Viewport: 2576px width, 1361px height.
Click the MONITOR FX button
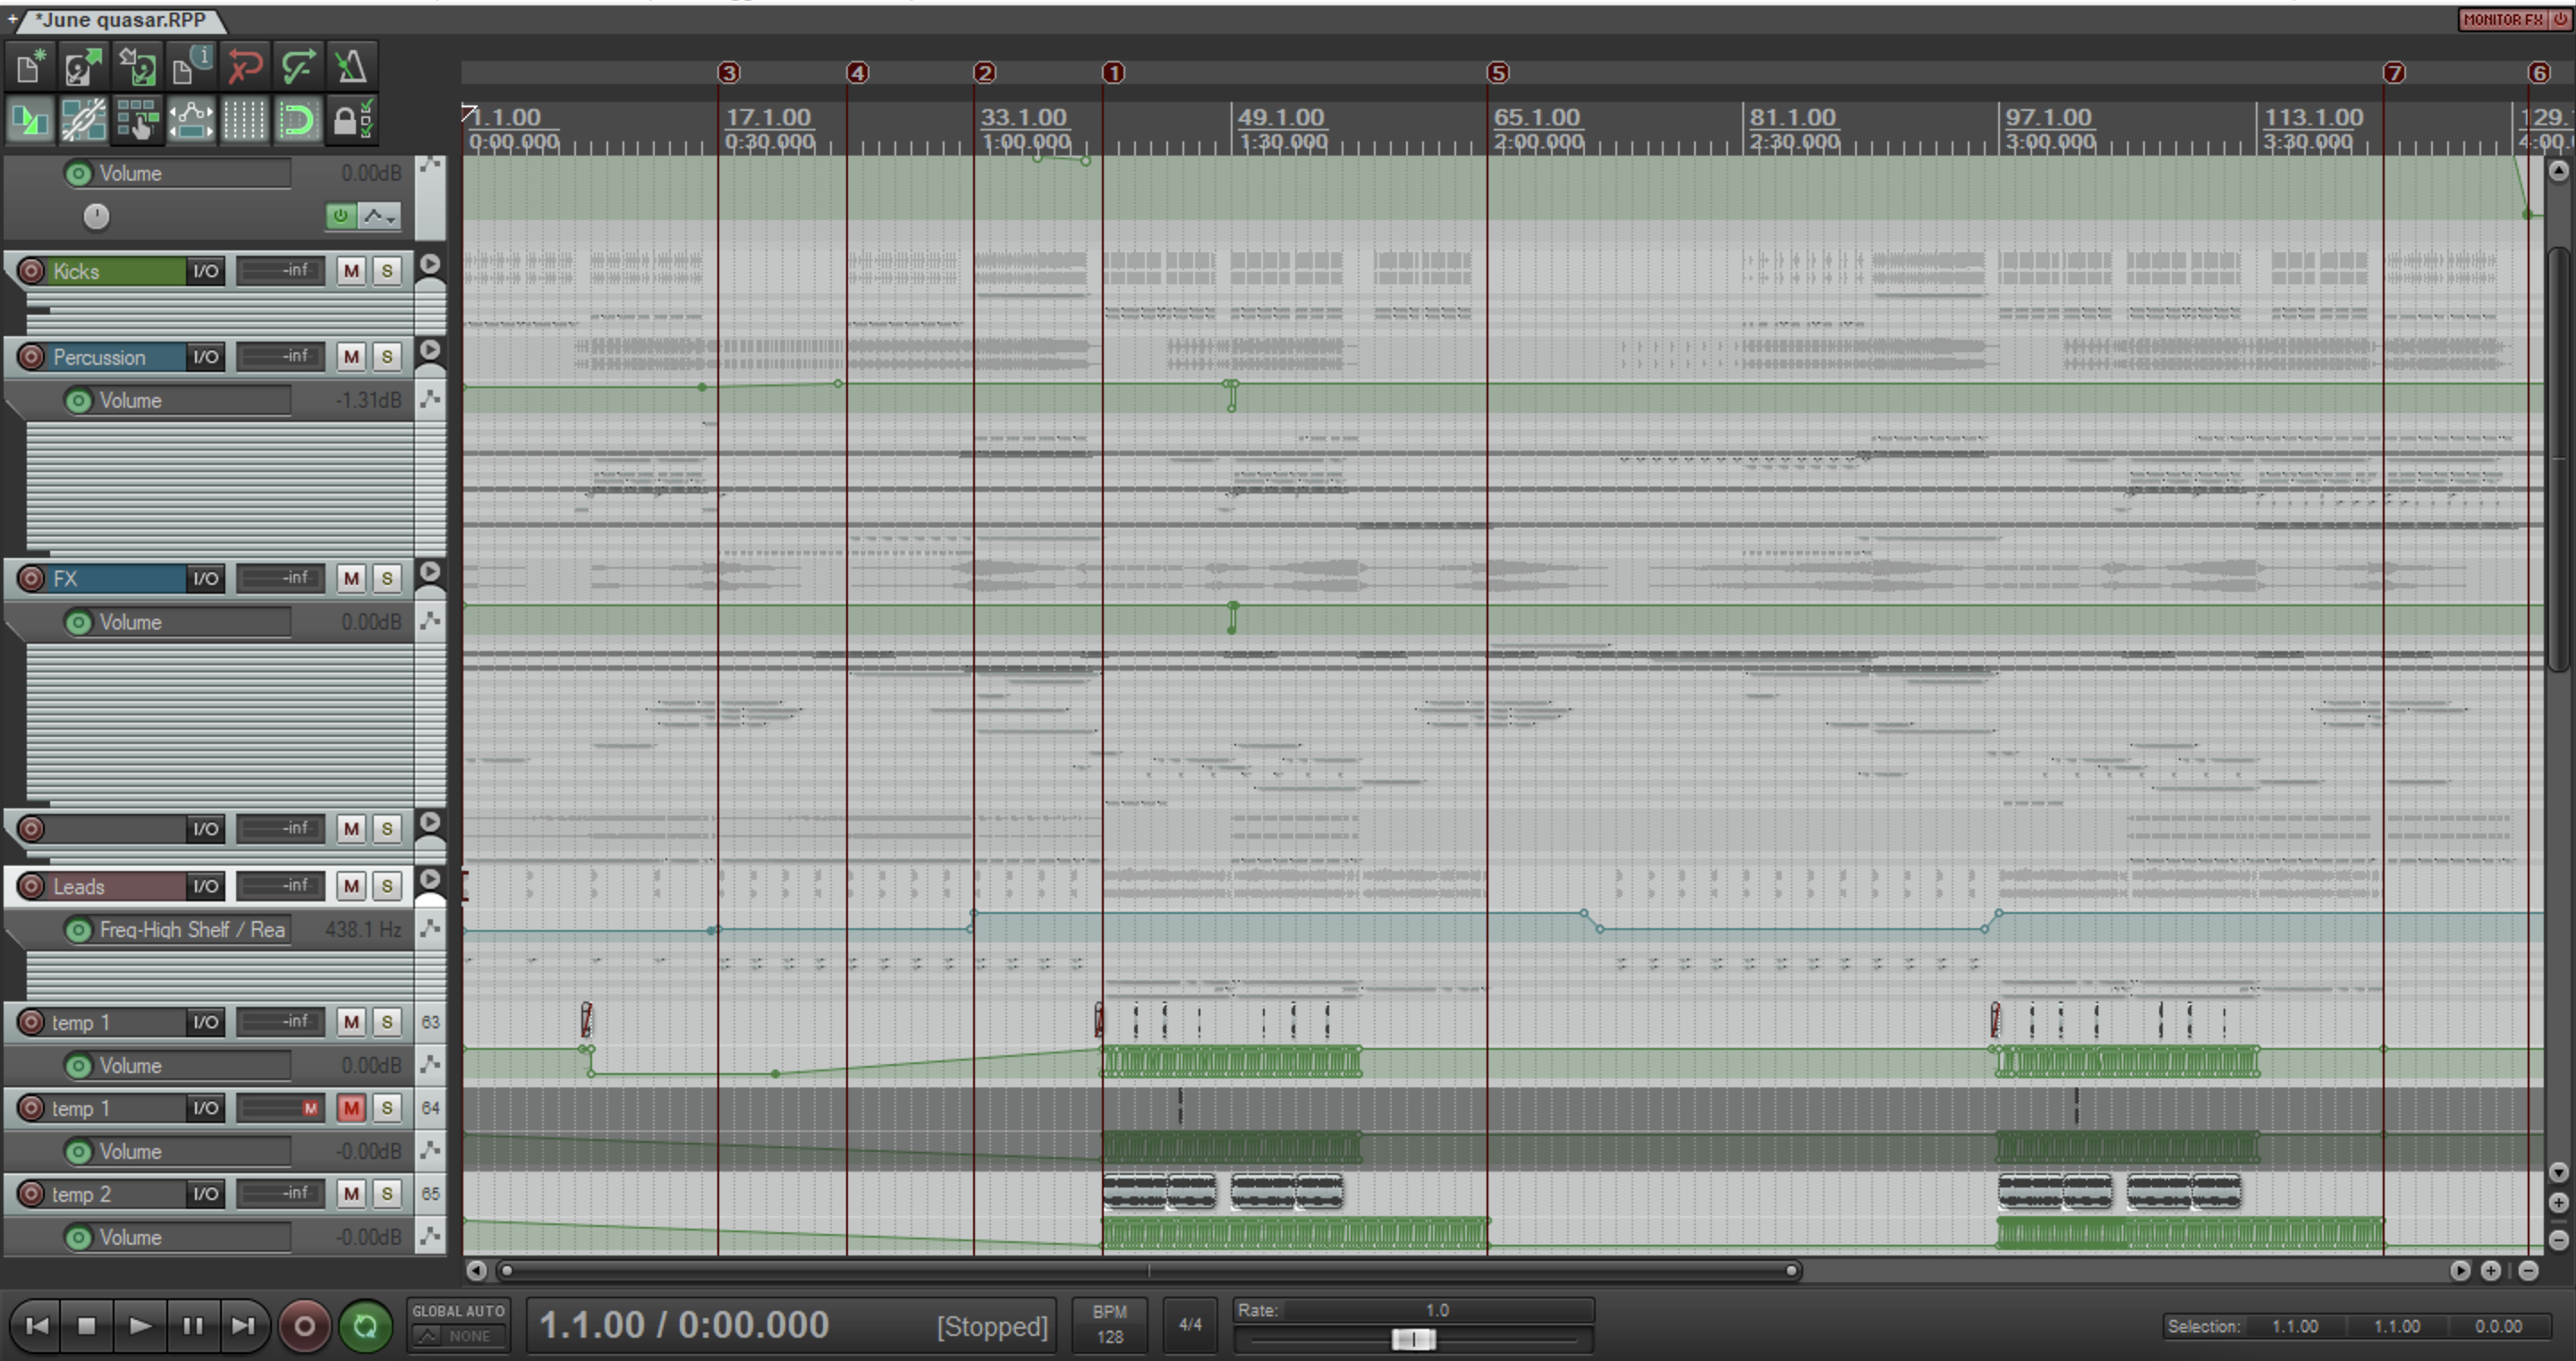coord(2503,19)
